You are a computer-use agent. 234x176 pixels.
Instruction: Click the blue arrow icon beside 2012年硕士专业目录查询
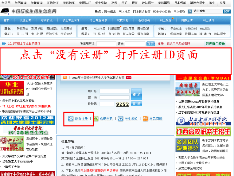[x=4, y=43]
